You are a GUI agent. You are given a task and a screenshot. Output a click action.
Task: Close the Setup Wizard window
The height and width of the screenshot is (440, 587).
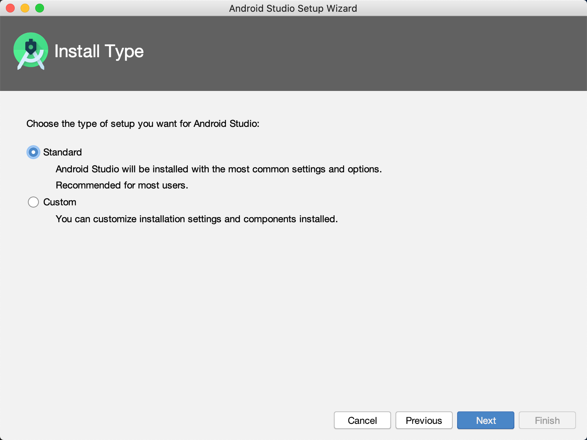coord(10,8)
